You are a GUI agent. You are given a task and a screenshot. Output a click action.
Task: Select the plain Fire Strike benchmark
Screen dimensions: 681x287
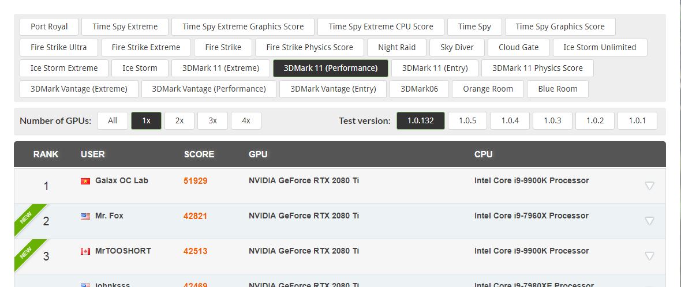[x=223, y=47]
